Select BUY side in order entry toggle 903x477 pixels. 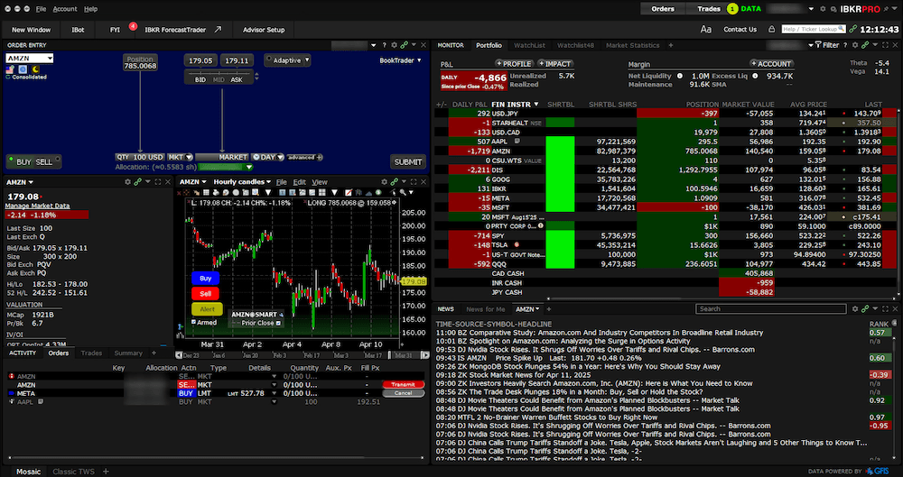click(23, 162)
